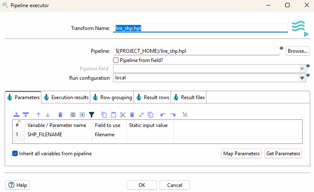This screenshot has height=192, width=314.
Task: Select the Result files tab
Action: [189, 97]
